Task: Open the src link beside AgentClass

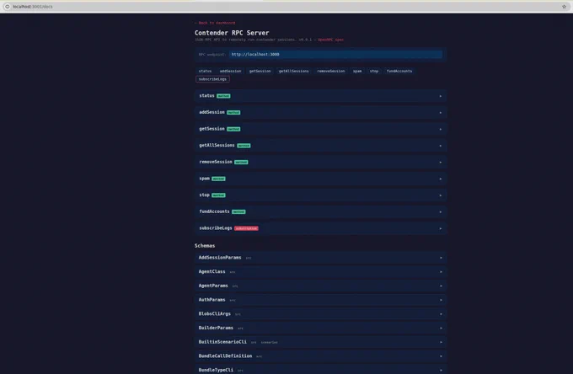Action: point(233,272)
